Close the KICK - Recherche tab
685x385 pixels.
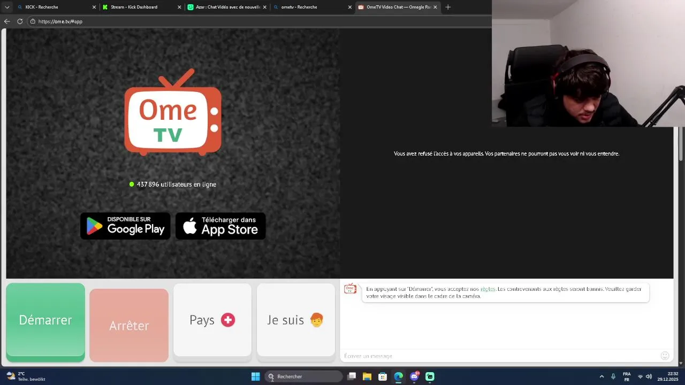[x=94, y=7]
